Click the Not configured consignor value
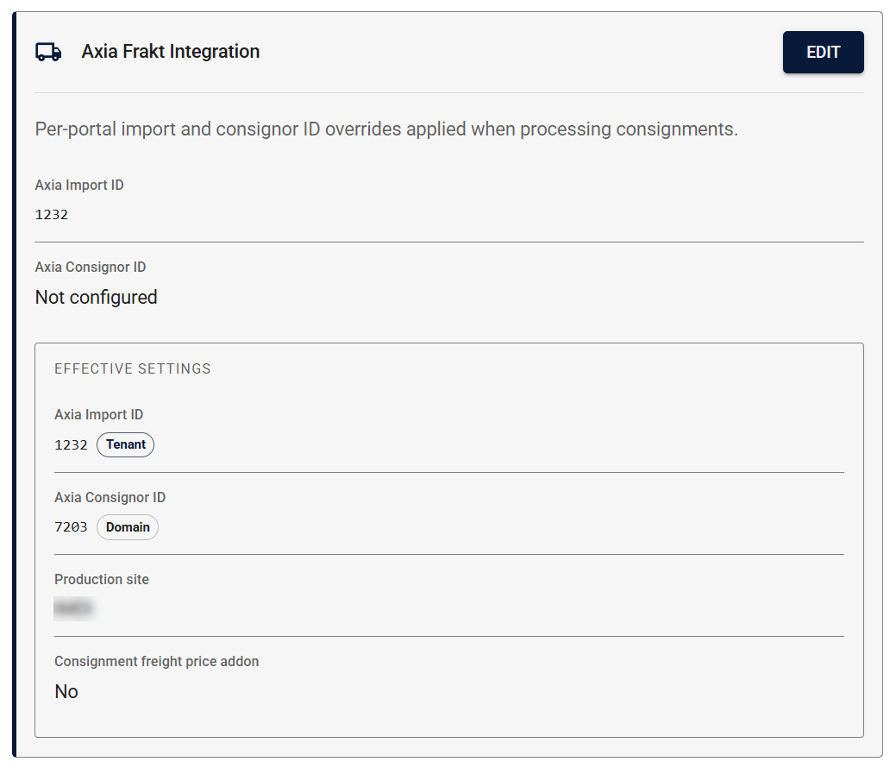The height and width of the screenshot is (768, 896). (x=96, y=298)
